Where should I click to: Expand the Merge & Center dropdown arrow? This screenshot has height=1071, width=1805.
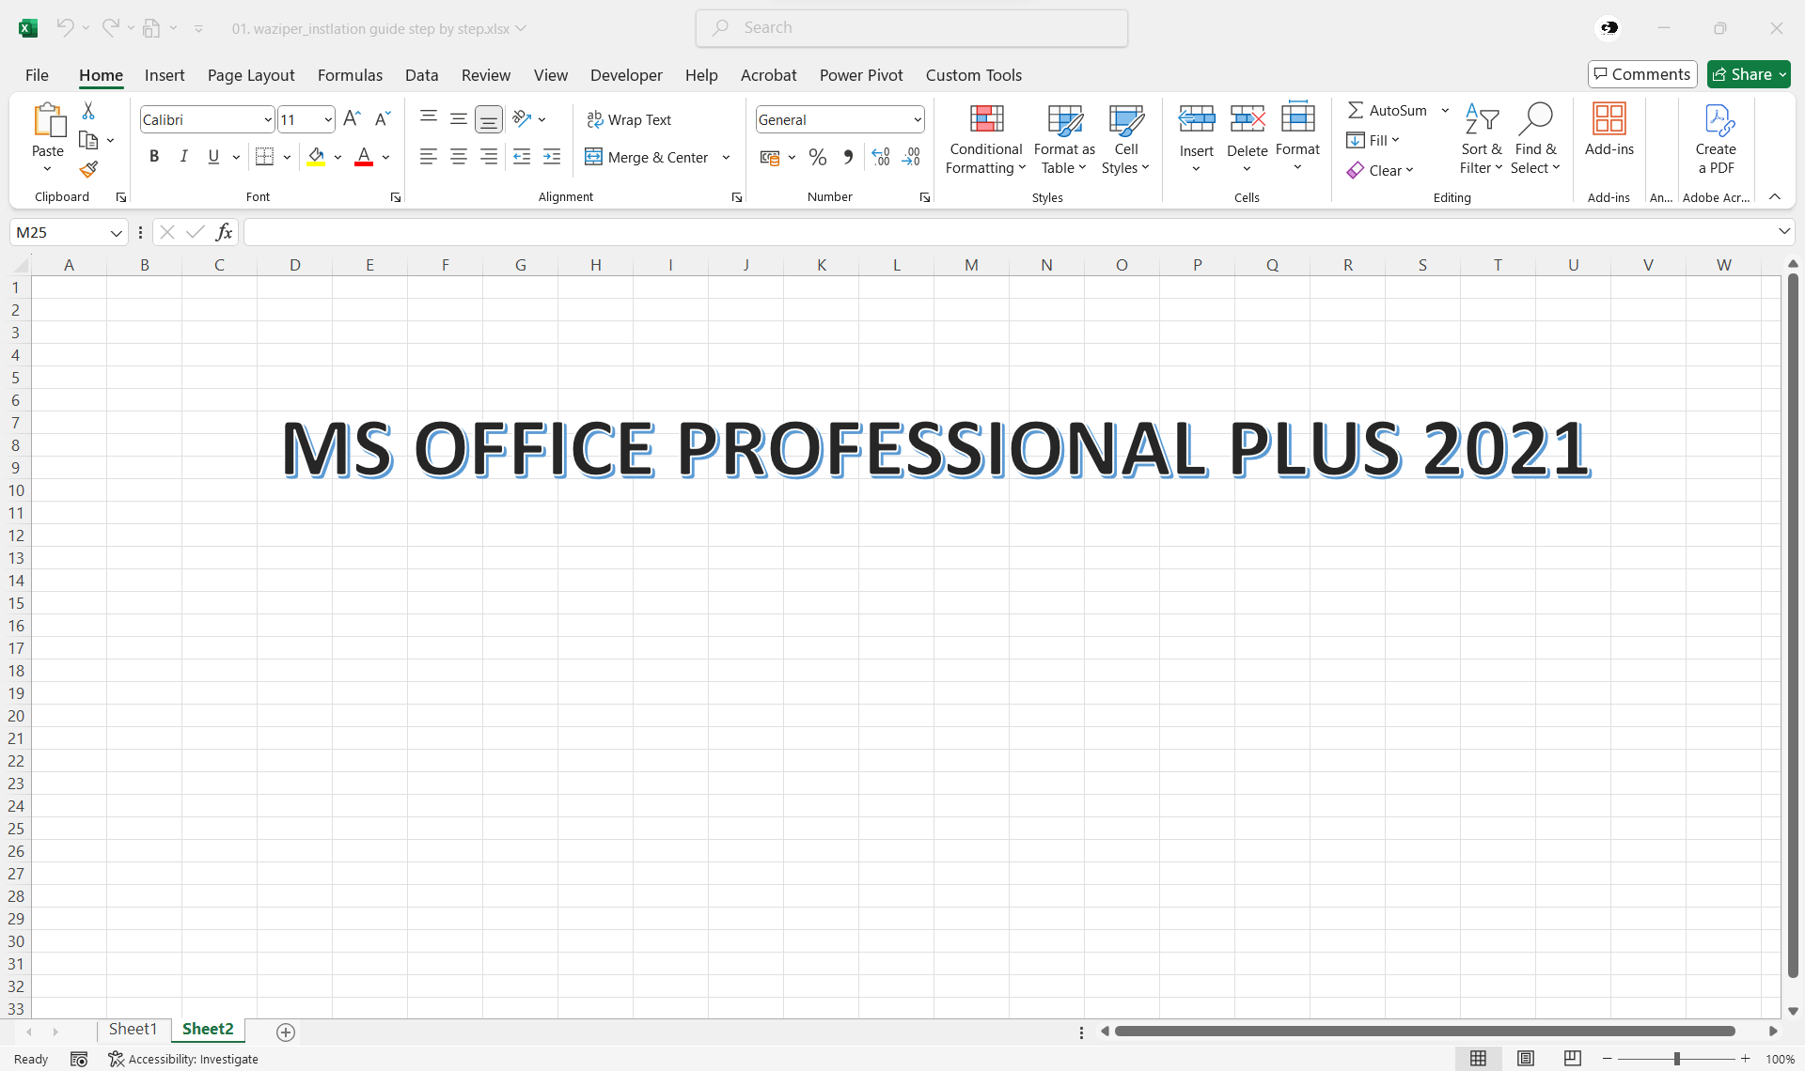tap(726, 157)
